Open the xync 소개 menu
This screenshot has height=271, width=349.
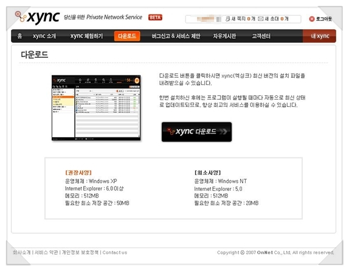tap(44, 36)
